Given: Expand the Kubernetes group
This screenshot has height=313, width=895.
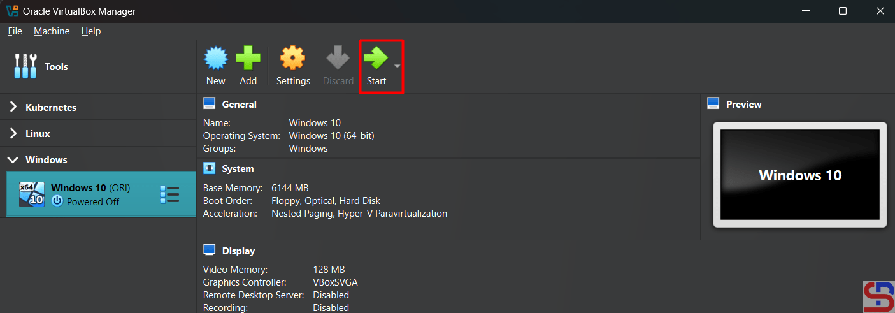Looking at the screenshot, I should pos(13,107).
